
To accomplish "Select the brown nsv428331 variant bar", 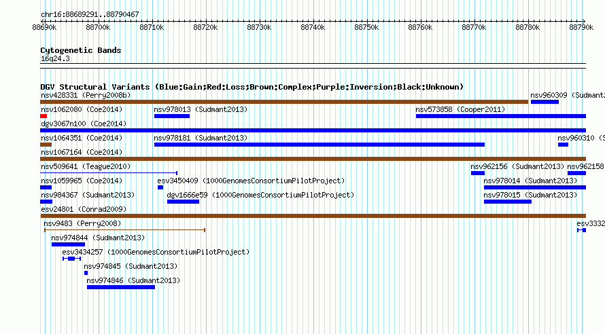I will pos(284,102).
